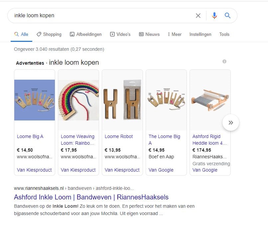Click 'Van Google' under Ashford Rigid Heddle
Image resolution: width=268 pixels, height=226 pixels.
click(205, 170)
